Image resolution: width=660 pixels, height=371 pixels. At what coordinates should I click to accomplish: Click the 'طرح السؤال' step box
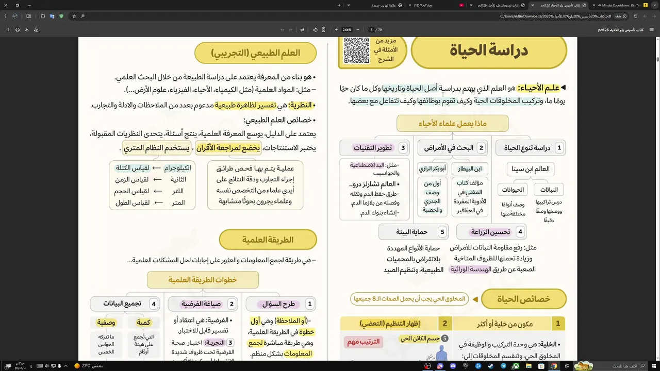281,303
